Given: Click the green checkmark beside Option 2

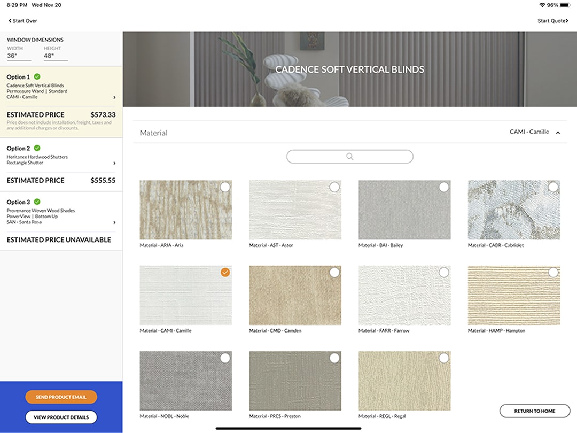Looking at the screenshot, I should pyautogui.click(x=37, y=148).
